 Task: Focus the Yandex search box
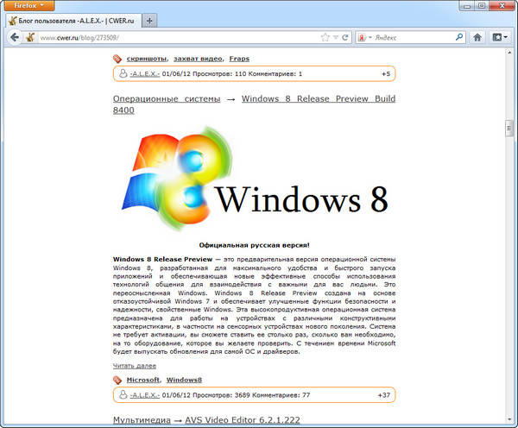point(414,38)
